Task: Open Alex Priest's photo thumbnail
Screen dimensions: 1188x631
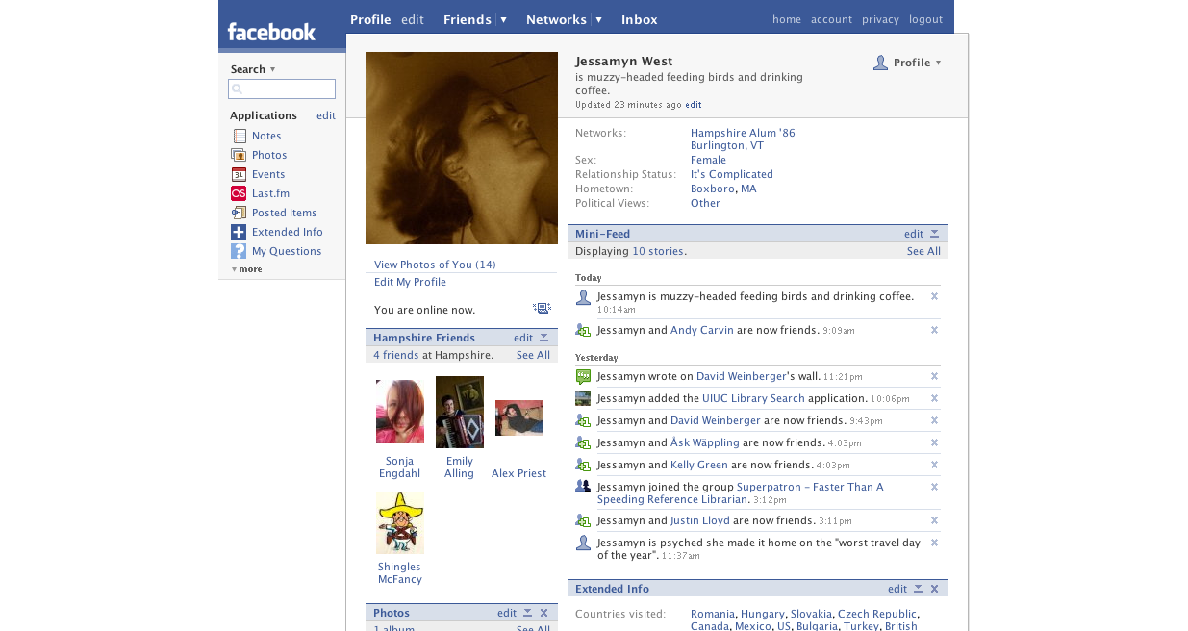Action: pos(519,417)
